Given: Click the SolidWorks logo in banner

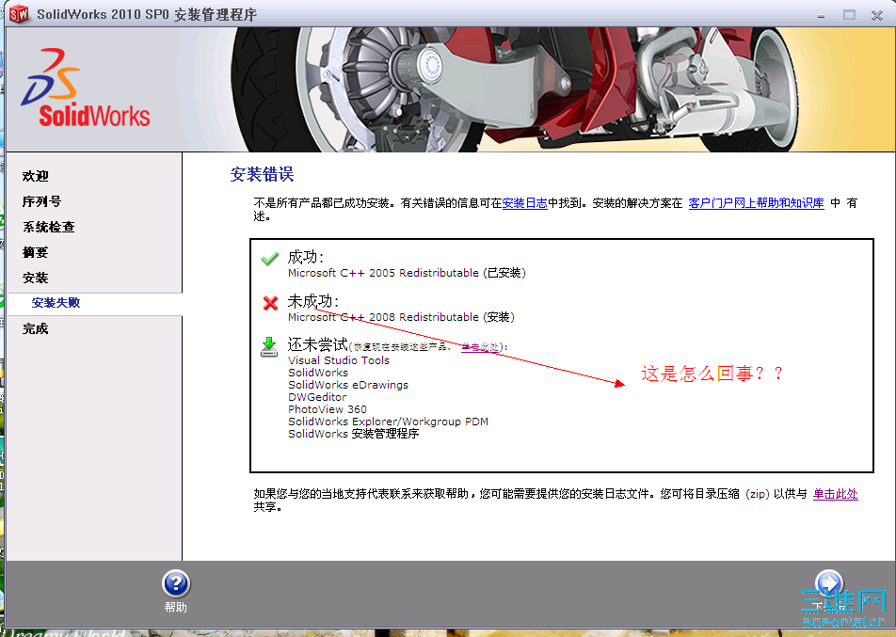Looking at the screenshot, I should coord(86,88).
